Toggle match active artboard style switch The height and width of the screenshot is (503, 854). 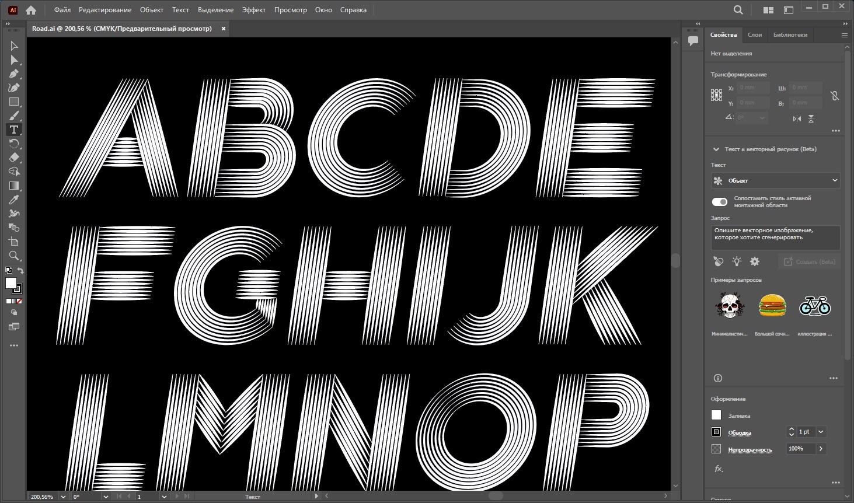720,202
